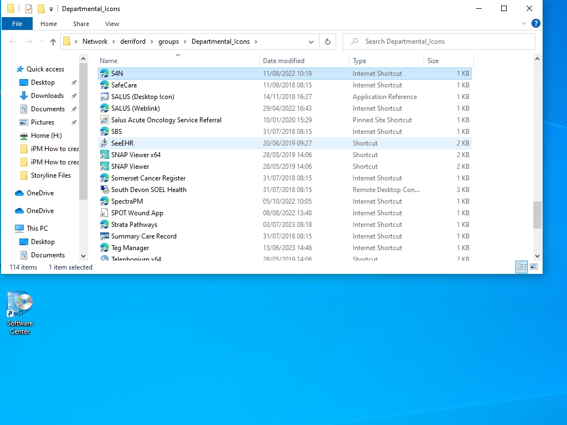Switch to details view layout
Screen dimensions: 567x425
(522, 267)
